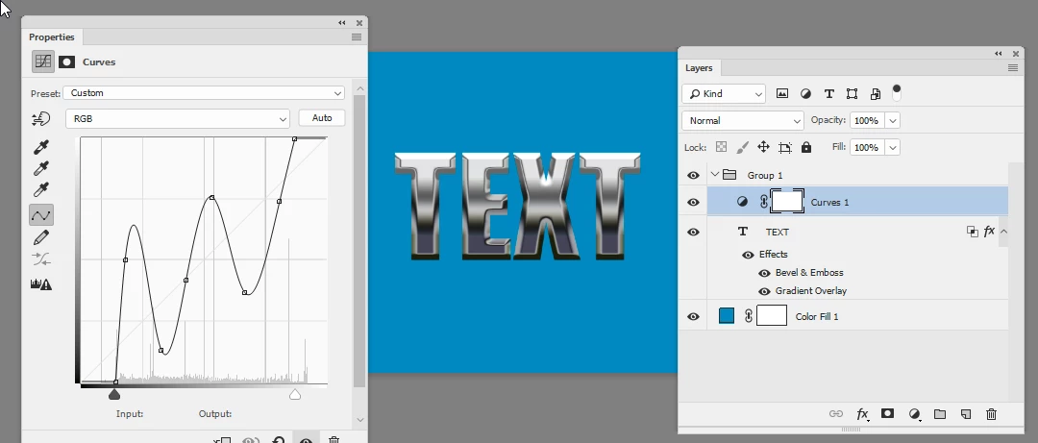This screenshot has width=1038, height=443.
Task: Hide the Color Fill 1 layer
Action: (693, 316)
